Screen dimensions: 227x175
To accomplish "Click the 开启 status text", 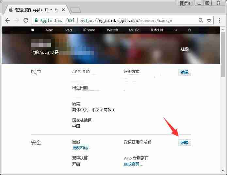I will [x=76, y=164].
